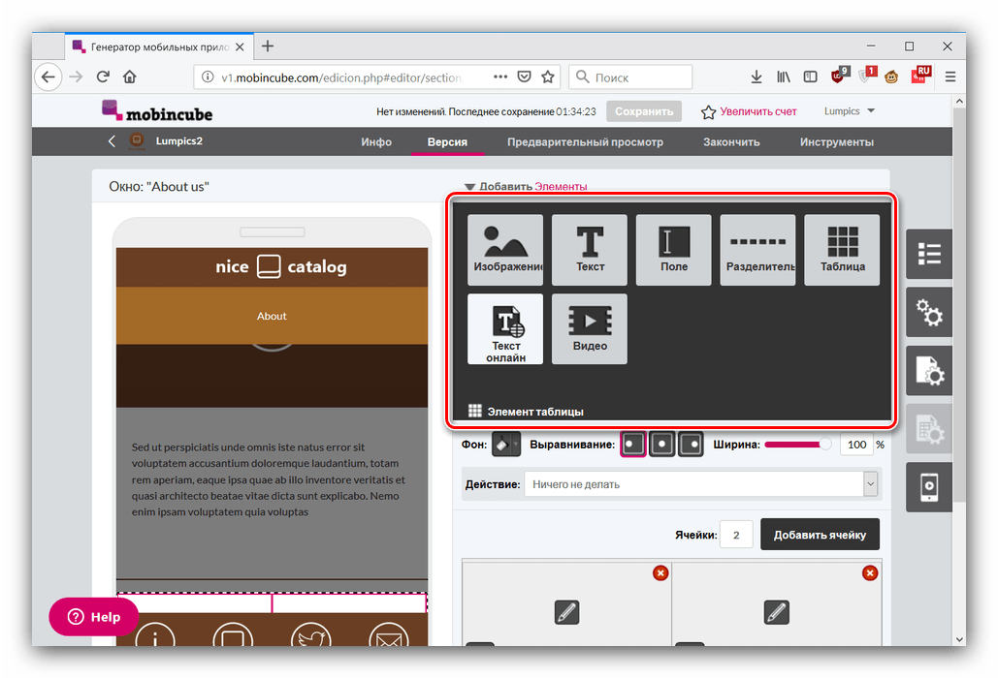The height and width of the screenshot is (678, 998).
Task: Open the Действие dropdown
Action: tap(701, 484)
